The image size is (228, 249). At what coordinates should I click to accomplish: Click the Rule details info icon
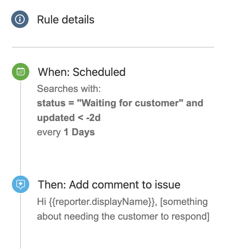pyautogui.click(x=20, y=19)
